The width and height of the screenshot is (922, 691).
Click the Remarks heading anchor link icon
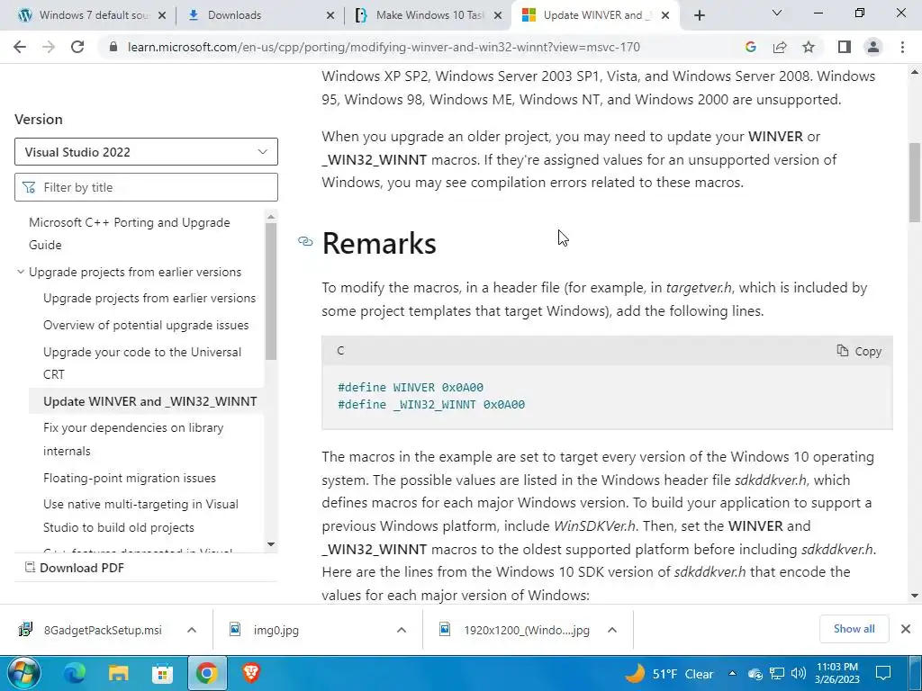click(x=305, y=241)
